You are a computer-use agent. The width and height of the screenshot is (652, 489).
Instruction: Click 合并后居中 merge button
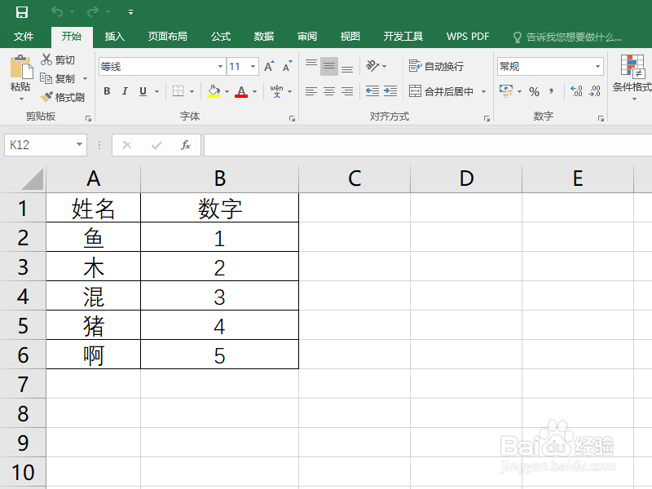(x=441, y=91)
